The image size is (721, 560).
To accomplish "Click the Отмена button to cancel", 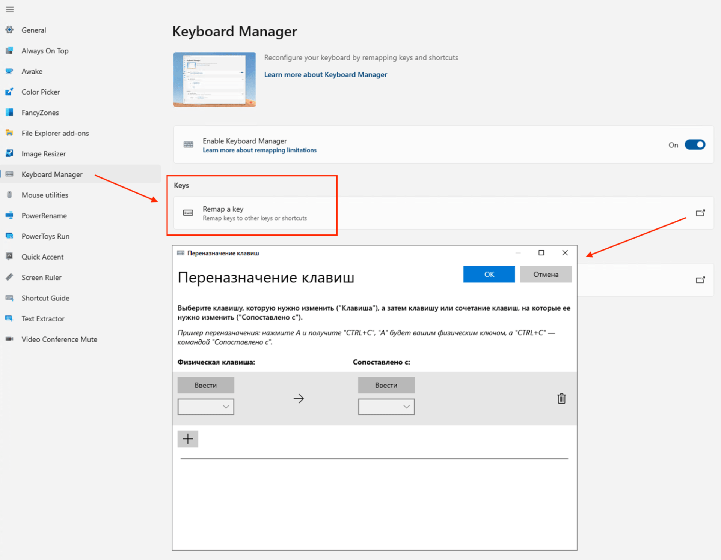I will coord(545,273).
